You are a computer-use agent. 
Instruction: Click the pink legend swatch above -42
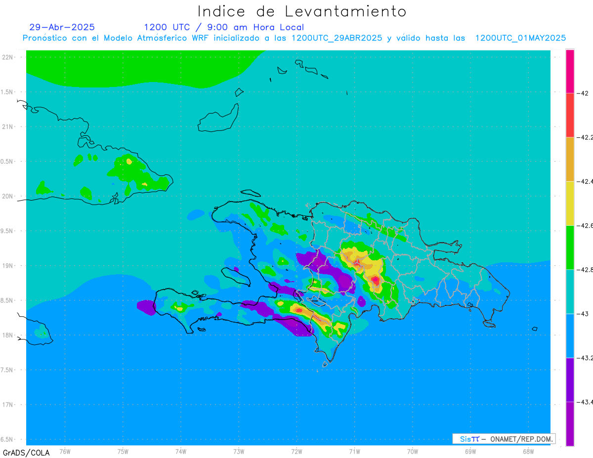tap(570, 71)
